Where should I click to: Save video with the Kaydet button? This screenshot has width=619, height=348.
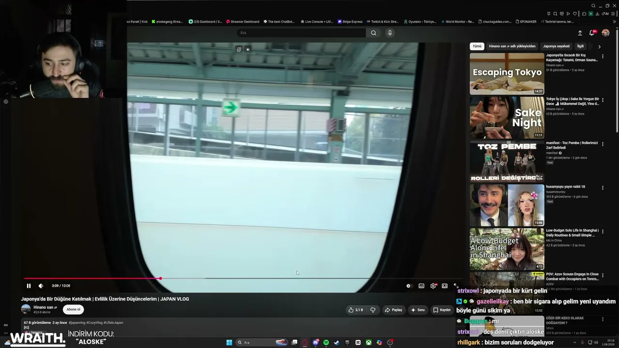[442, 310]
